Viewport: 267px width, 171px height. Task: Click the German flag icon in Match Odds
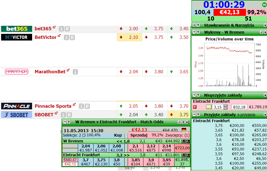184,130
